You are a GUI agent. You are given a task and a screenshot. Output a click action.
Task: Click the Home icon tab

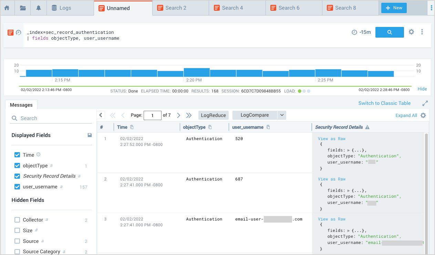click(7, 8)
